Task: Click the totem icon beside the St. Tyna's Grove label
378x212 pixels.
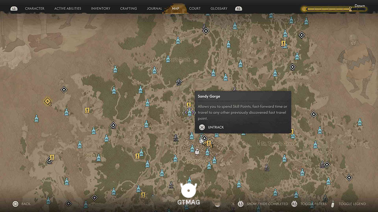Action: (259, 143)
